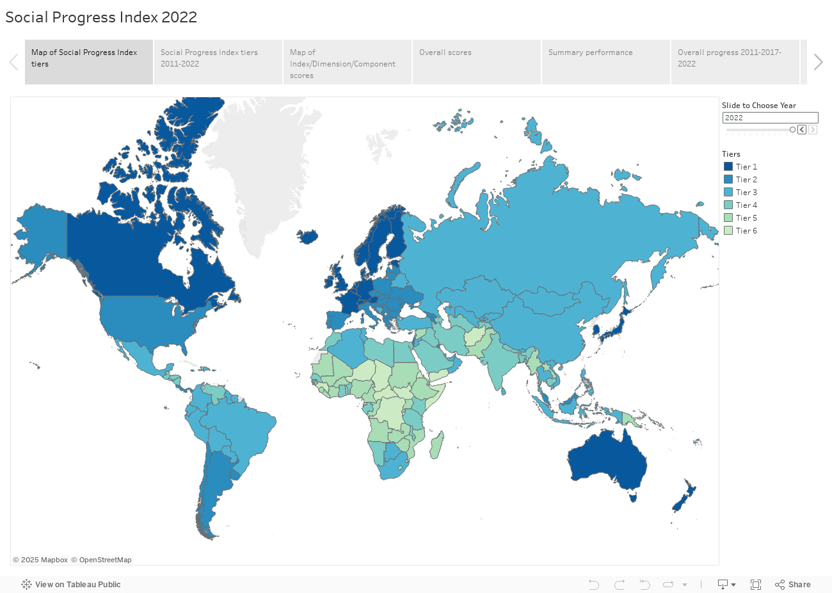
Task: Open the View on Tableau Public link
Action: [x=77, y=585]
